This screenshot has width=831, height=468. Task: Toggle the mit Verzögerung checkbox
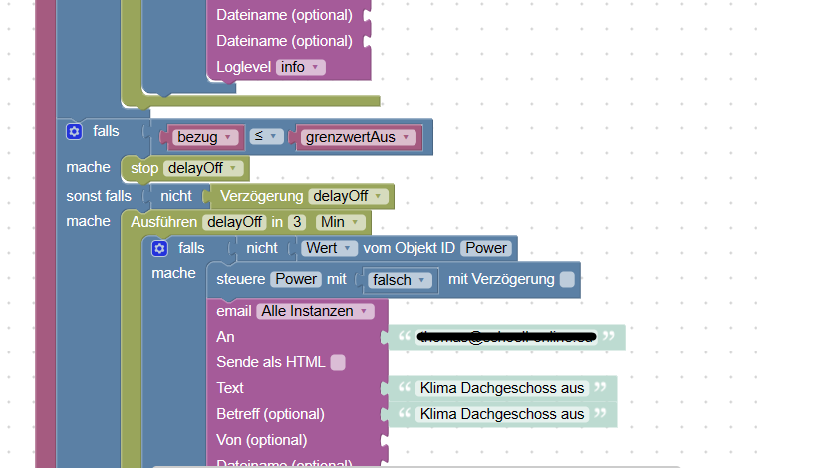tap(567, 279)
